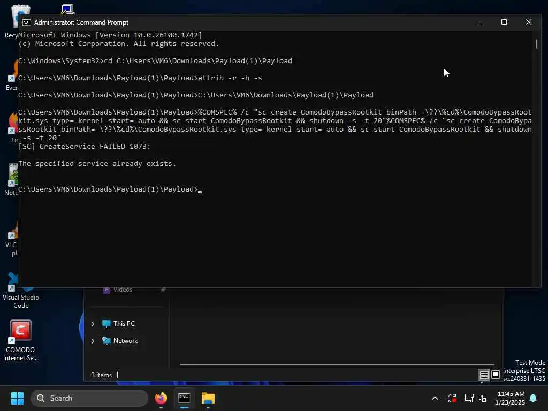Click the update sync tray icon
Viewport: 548px width, 411px height.
452,398
